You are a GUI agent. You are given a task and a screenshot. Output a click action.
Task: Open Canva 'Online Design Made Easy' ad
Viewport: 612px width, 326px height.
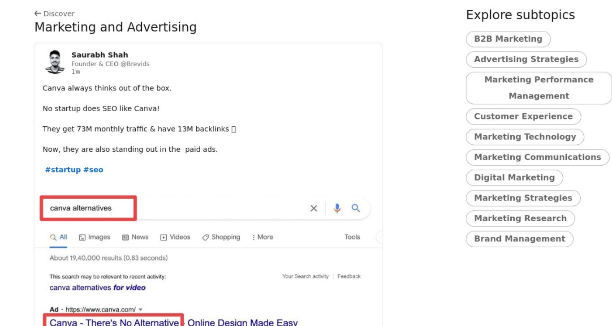[x=173, y=322]
